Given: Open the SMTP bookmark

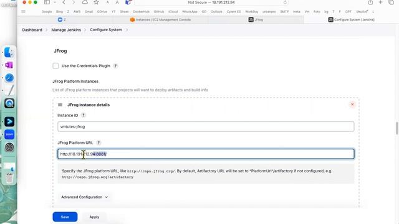Looking at the screenshot, I should [284, 12].
